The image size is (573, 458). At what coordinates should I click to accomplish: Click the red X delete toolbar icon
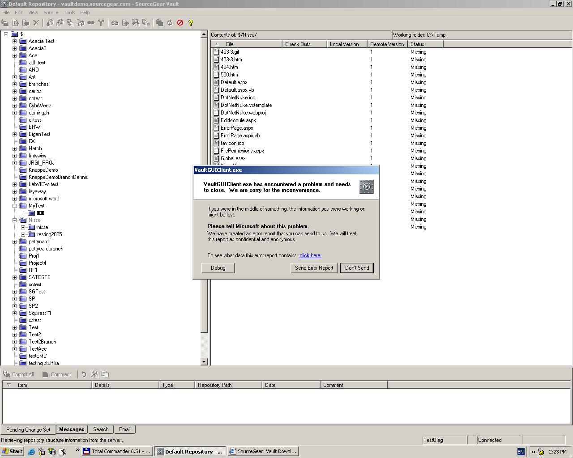point(36,23)
